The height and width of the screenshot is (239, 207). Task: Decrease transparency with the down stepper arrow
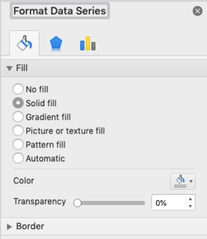pyautogui.click(x=190, y=206)
